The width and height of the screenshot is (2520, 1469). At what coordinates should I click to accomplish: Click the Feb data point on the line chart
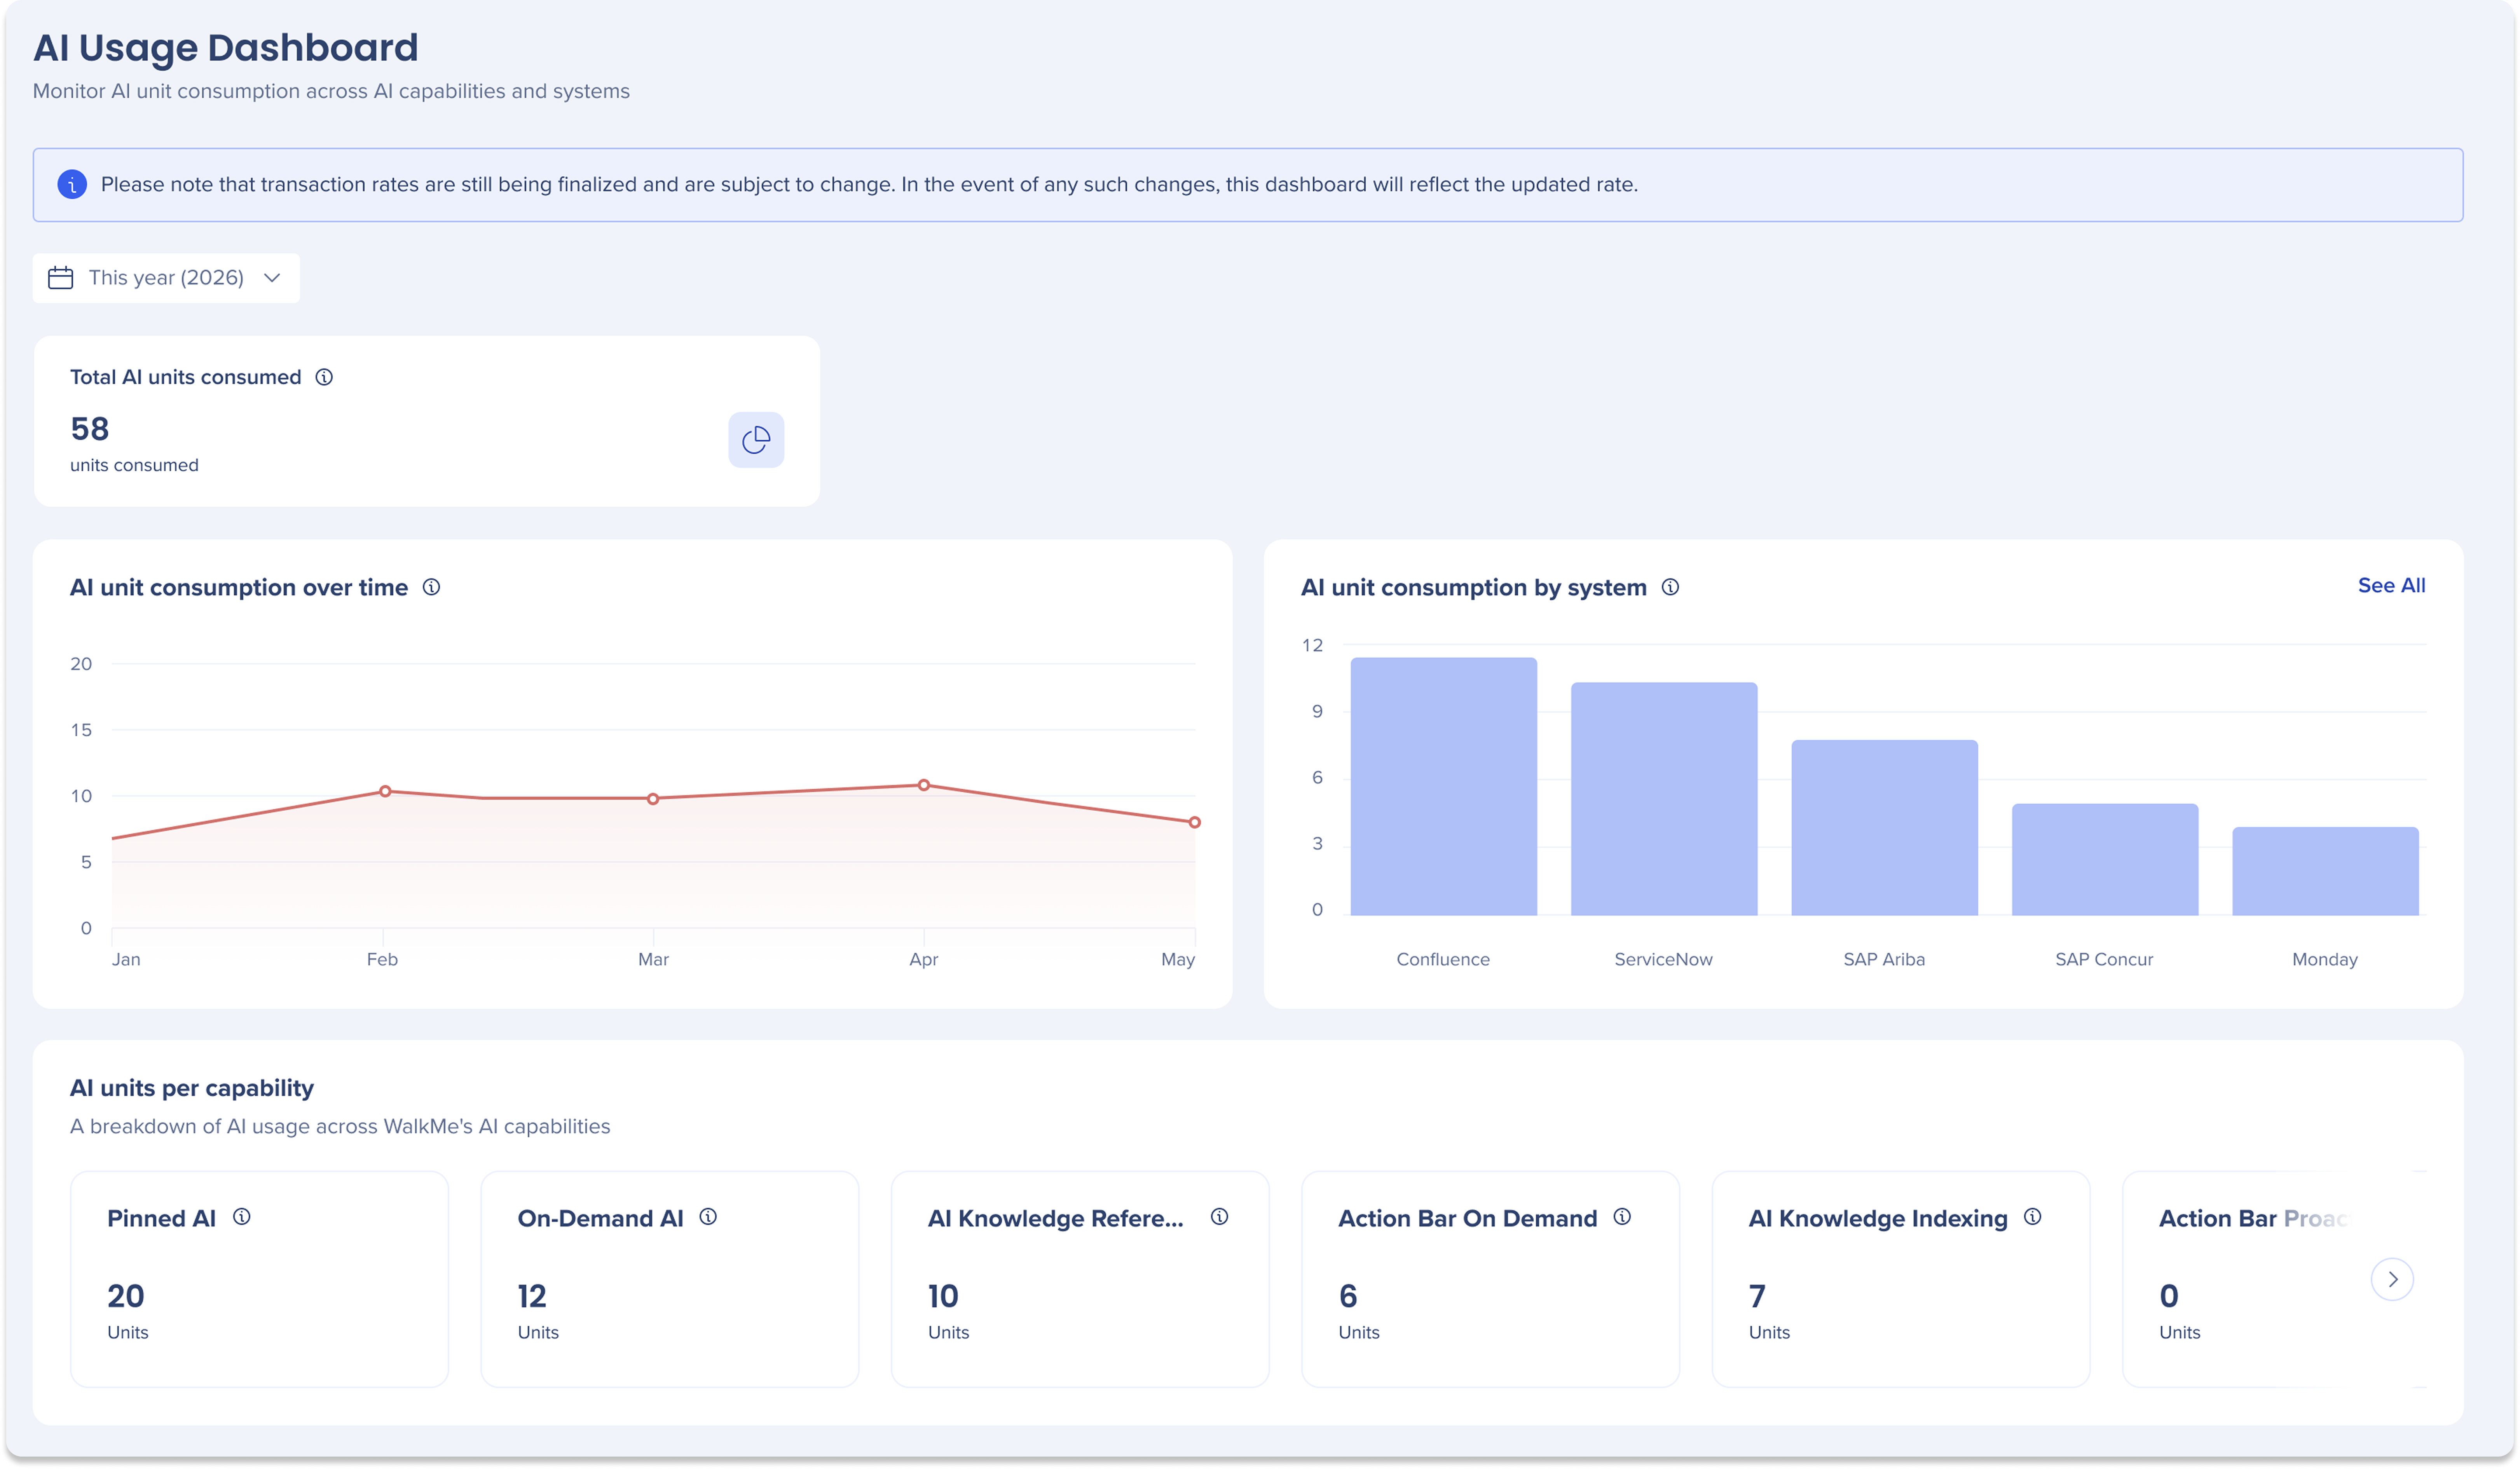pyautogui.click(x=385, y=791)
